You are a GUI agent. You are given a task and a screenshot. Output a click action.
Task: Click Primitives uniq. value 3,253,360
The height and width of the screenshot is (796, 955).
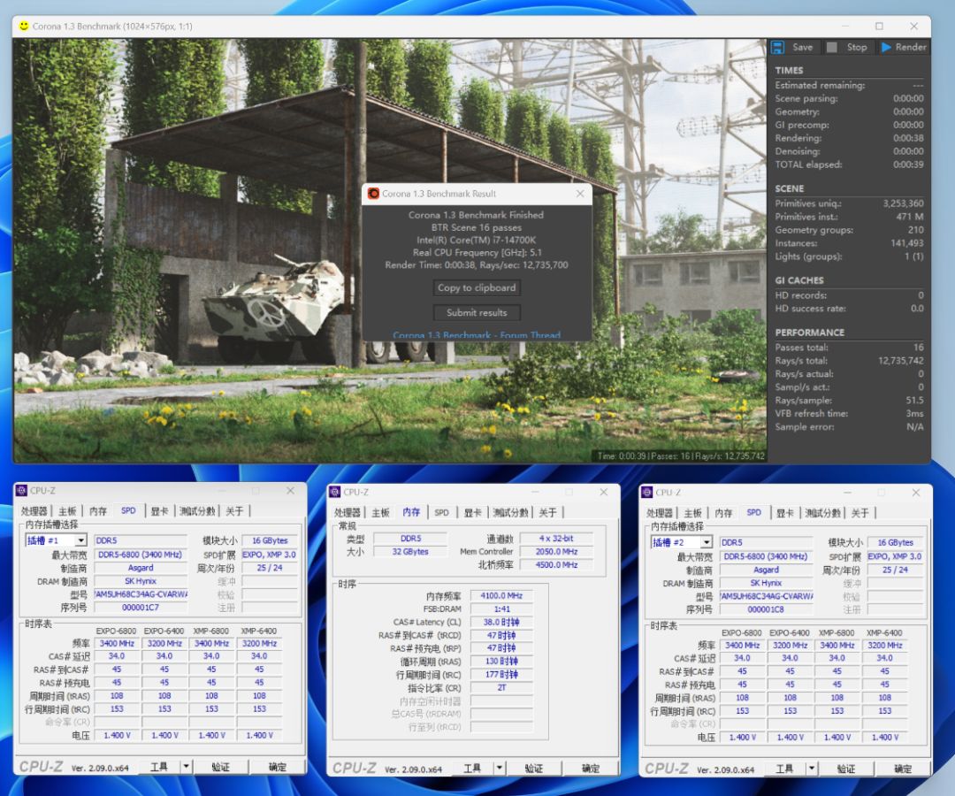[903, 203]
